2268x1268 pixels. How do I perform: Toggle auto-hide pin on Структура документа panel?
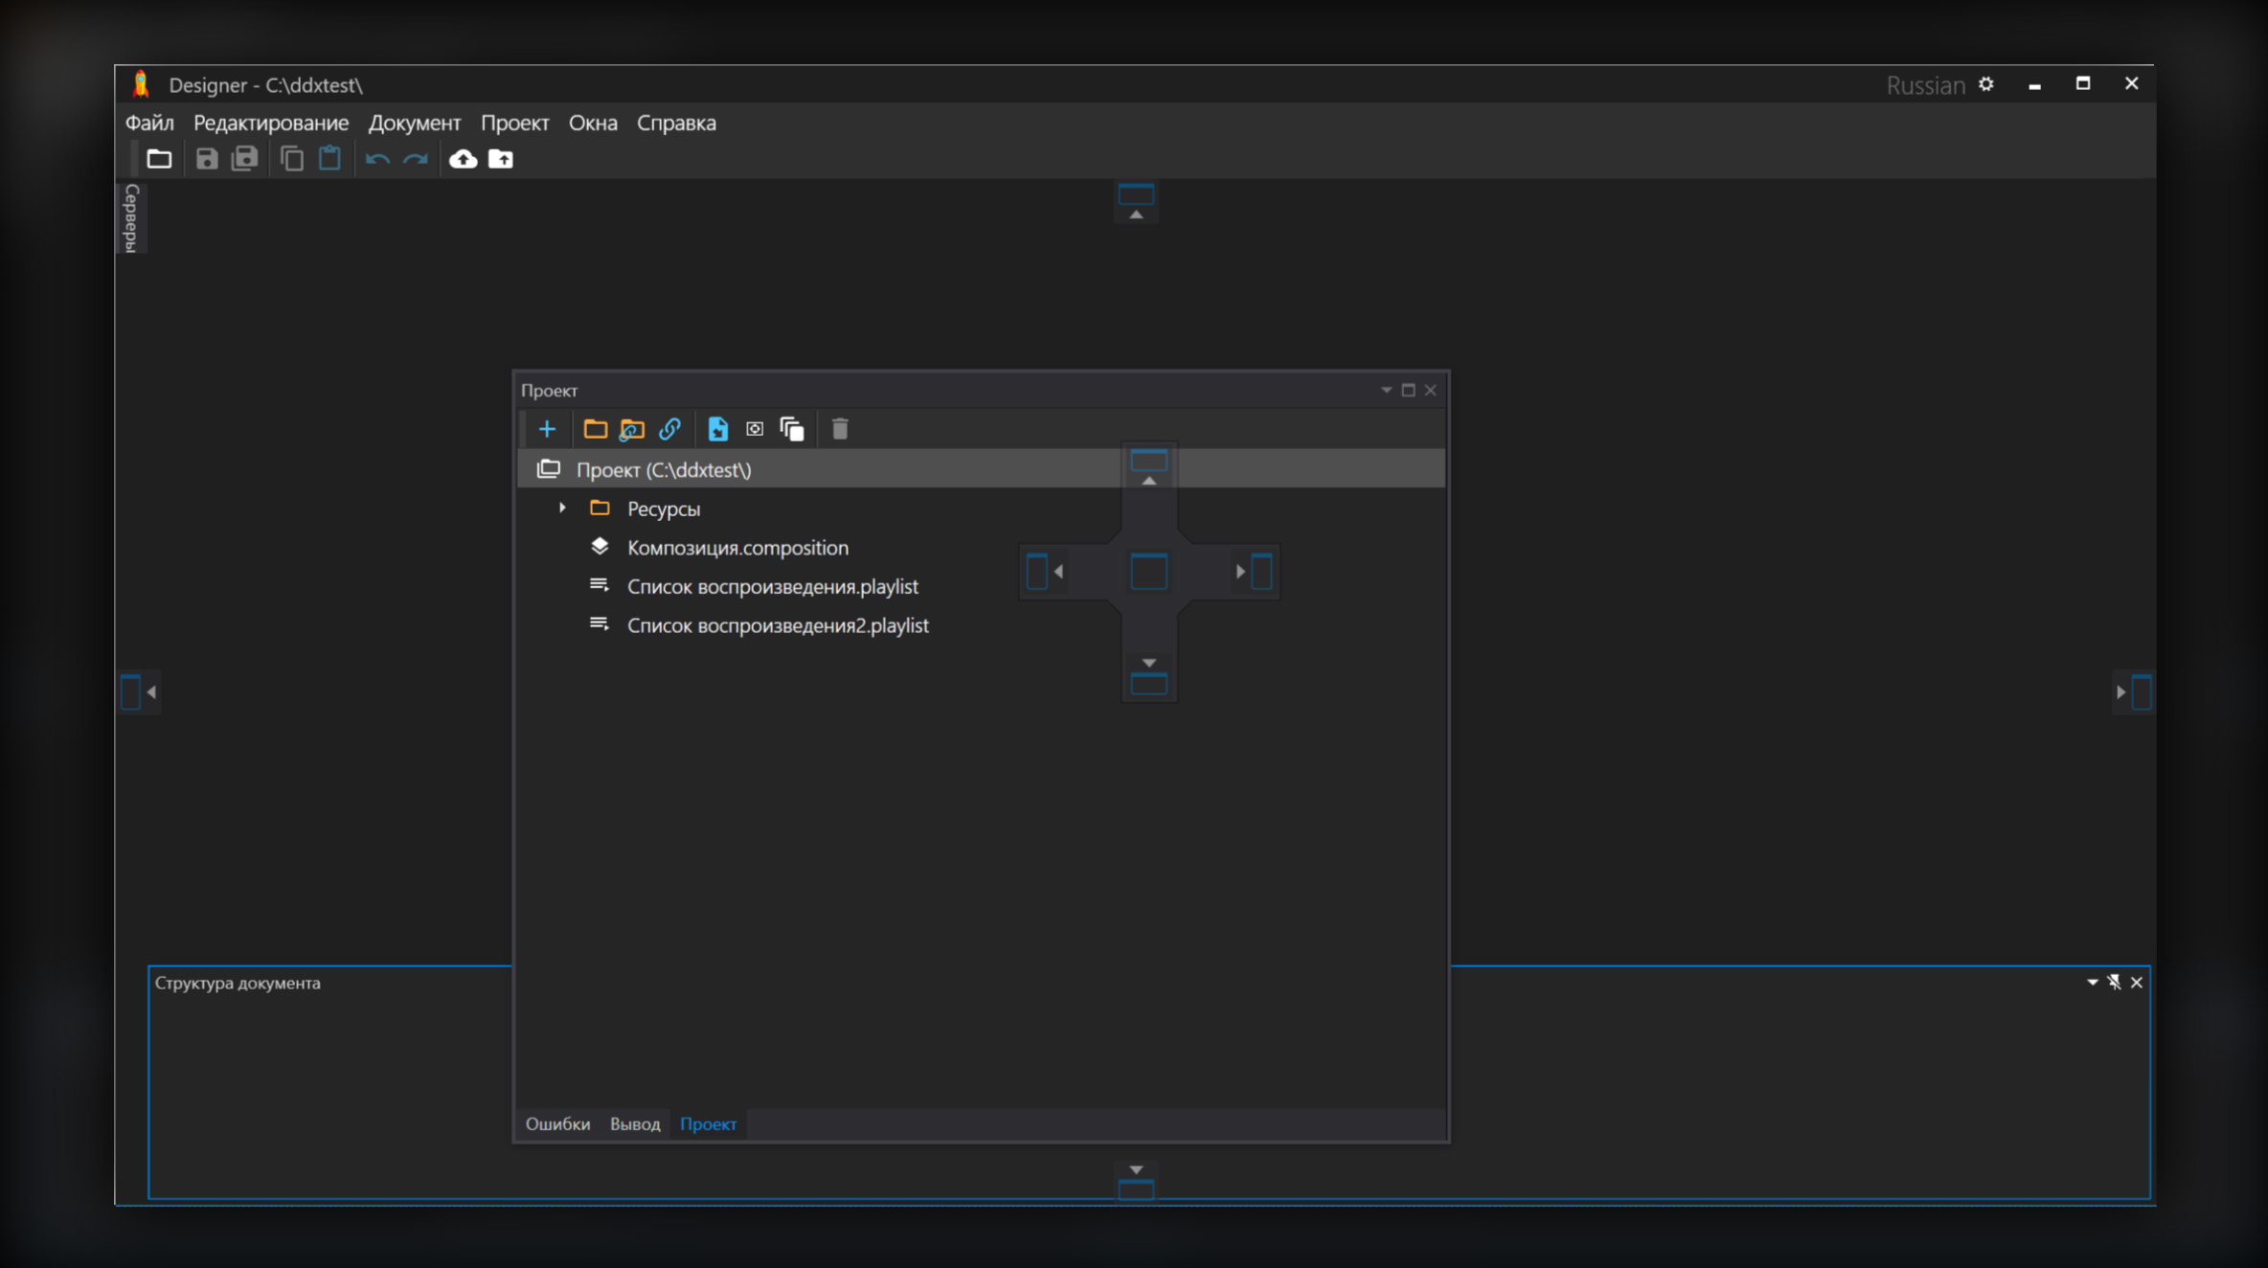click(x=2114, y=983)
